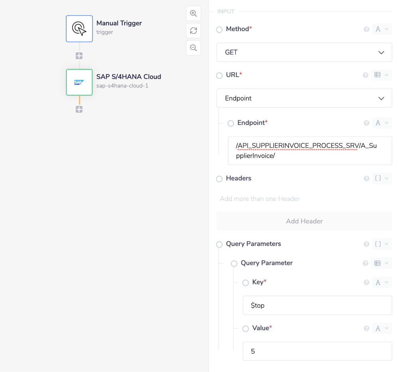Click the zoom out magnifier icon
Screen dimensions: 399x372
[x=194, y=48]
